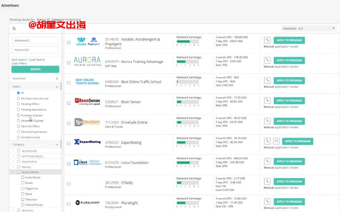Tick the checkbox for Linux Foundation row
Image resolution: width=340 pixels, height=212 pixels.
click(x=69, y=164)
